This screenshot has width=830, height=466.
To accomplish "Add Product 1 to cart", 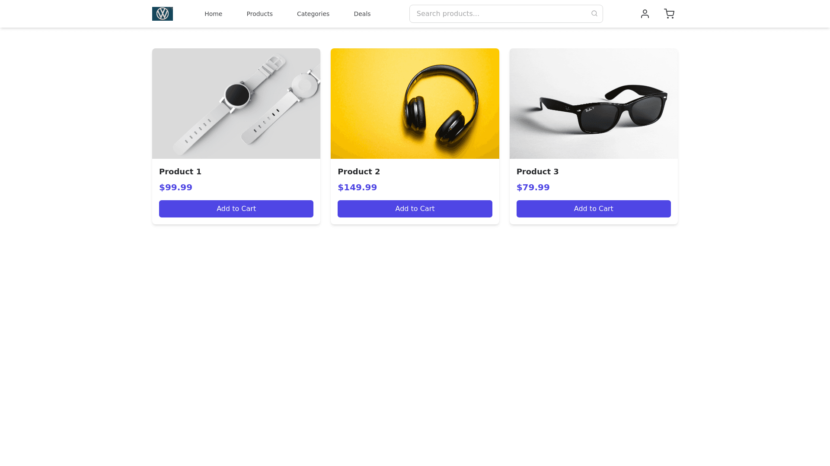I will [x=236, y=209].
